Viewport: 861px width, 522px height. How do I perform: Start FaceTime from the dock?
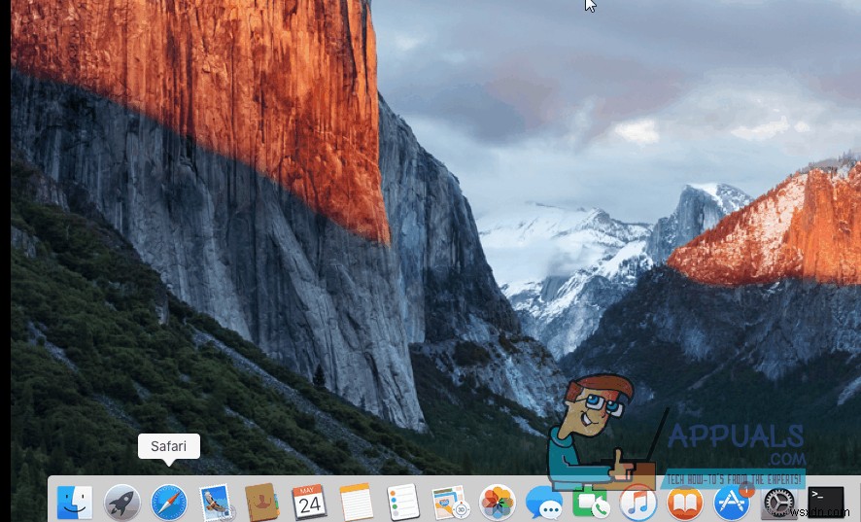tap(590, 504)
